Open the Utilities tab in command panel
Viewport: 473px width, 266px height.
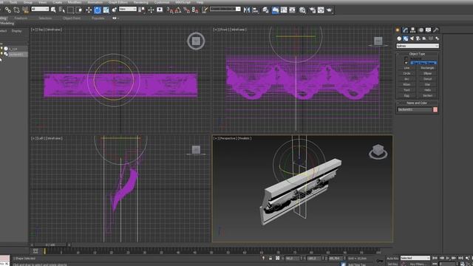coord(435,30)
